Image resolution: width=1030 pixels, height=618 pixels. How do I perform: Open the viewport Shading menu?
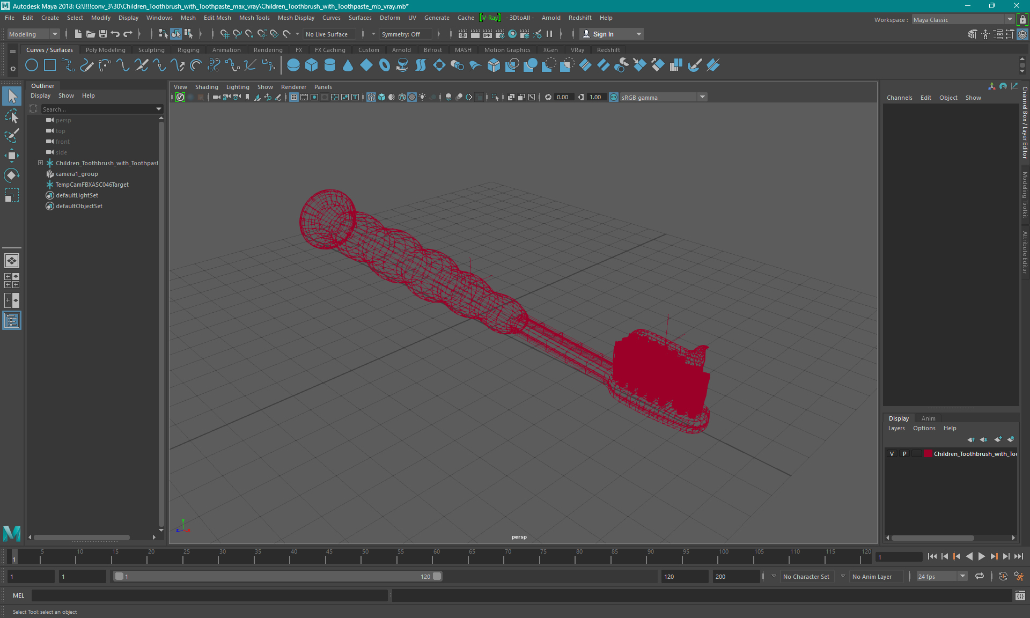point(207,87)
